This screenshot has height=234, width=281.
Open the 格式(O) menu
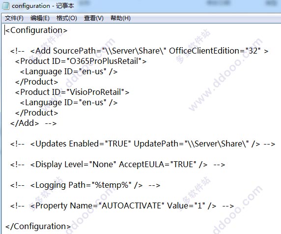pos(66,18)
